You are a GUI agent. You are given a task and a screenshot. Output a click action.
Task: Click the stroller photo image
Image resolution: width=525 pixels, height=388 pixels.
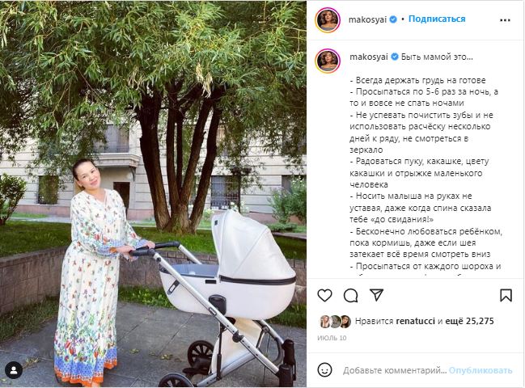[x=153, y=194]
